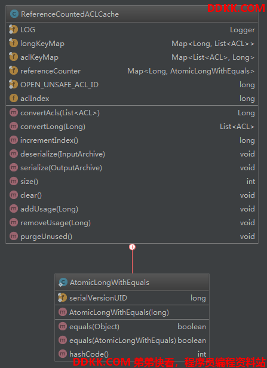This screenshot has width=267, height=368.
Task: Click the inner class plus connector
Action: coord(133,247)
